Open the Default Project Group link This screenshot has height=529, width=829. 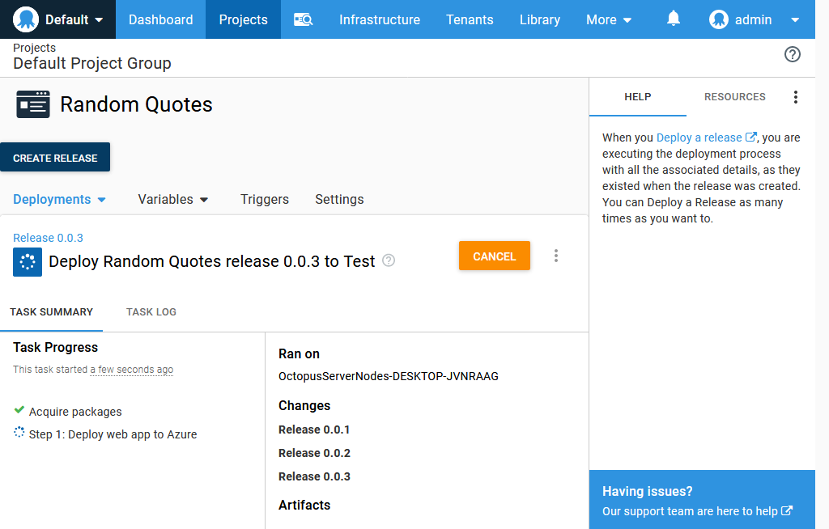coord(92,63)
